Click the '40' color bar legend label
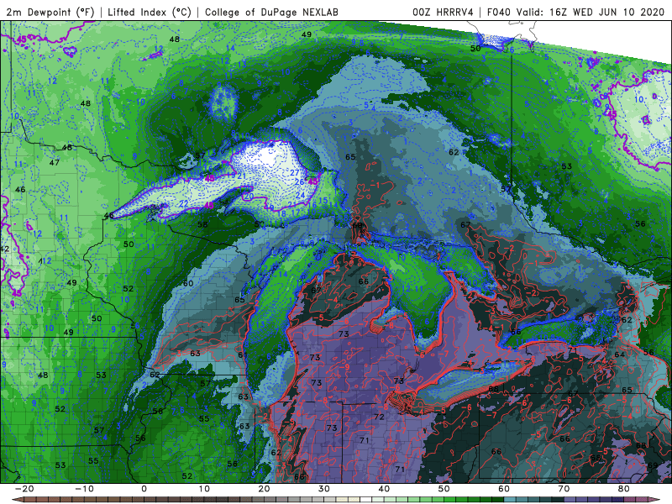 (x=384, y=489)
